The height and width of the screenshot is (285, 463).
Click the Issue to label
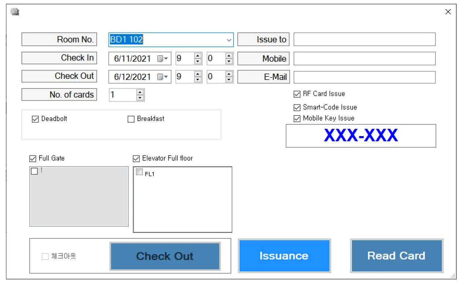point(263,39)
